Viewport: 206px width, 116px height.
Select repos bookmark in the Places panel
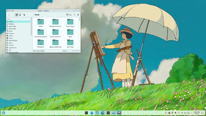(18, 43)
